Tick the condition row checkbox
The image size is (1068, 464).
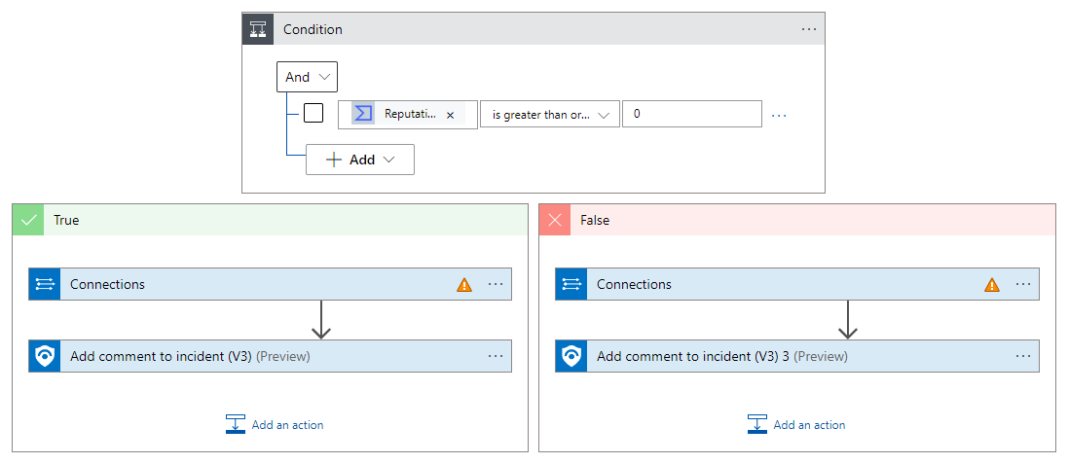[313, 114]
